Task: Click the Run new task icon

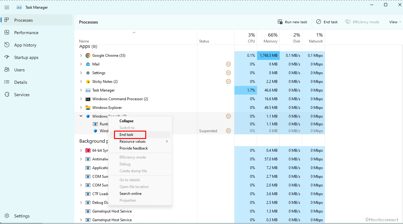Action: click(x=280, y=22)
